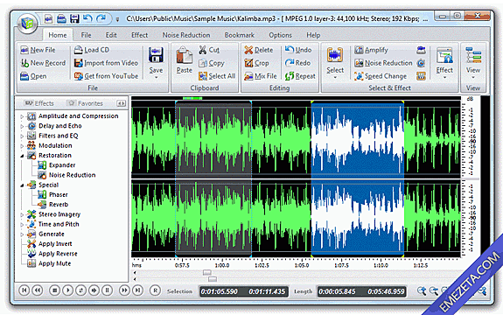Click quick access redo arrow

(101, 18)
